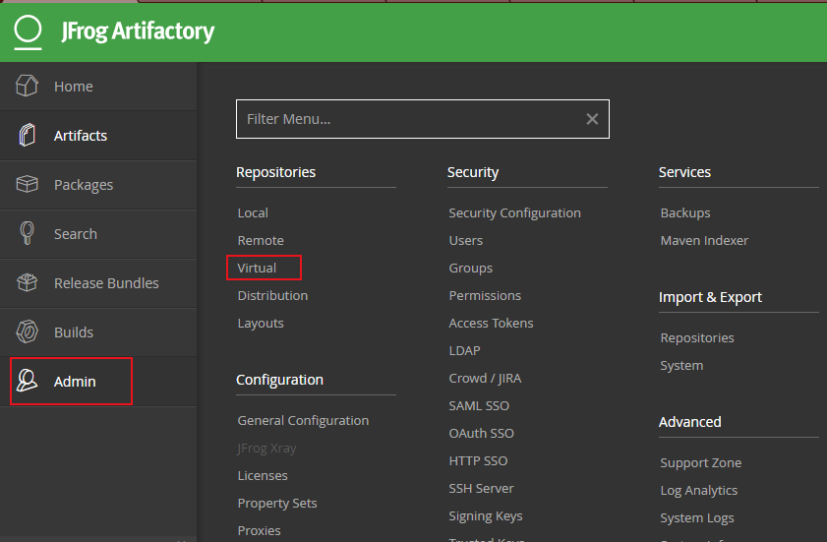
Task: Open SAML SSO settings
Action: (479, 405)
